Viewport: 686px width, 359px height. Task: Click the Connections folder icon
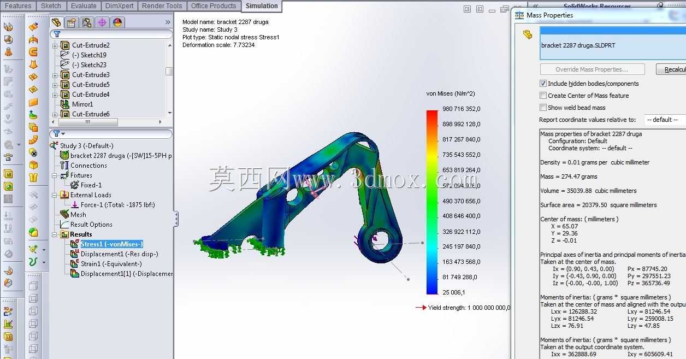click(64, 166)
